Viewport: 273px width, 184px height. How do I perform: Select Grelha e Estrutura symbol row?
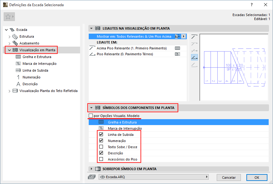tap(179, 122)
